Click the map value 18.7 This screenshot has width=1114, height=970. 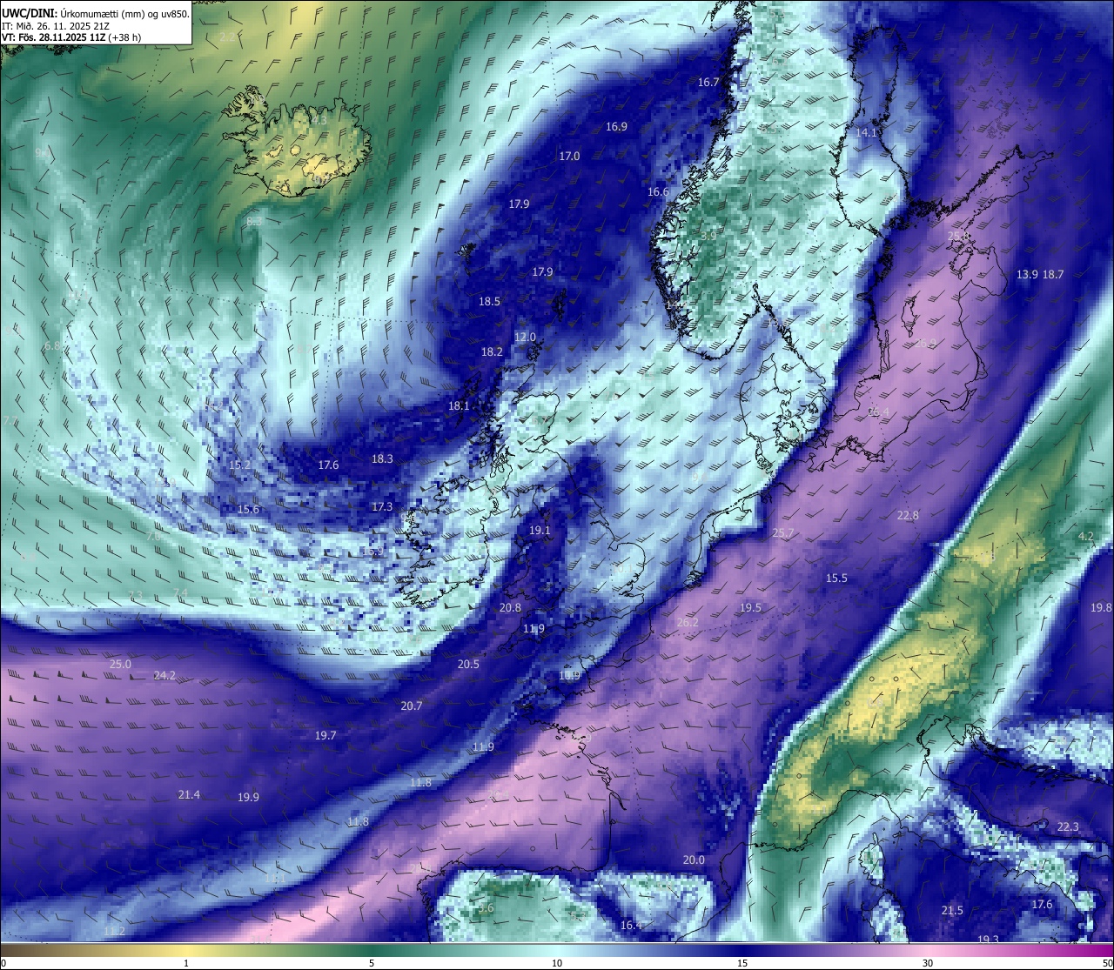[1053, 275]
